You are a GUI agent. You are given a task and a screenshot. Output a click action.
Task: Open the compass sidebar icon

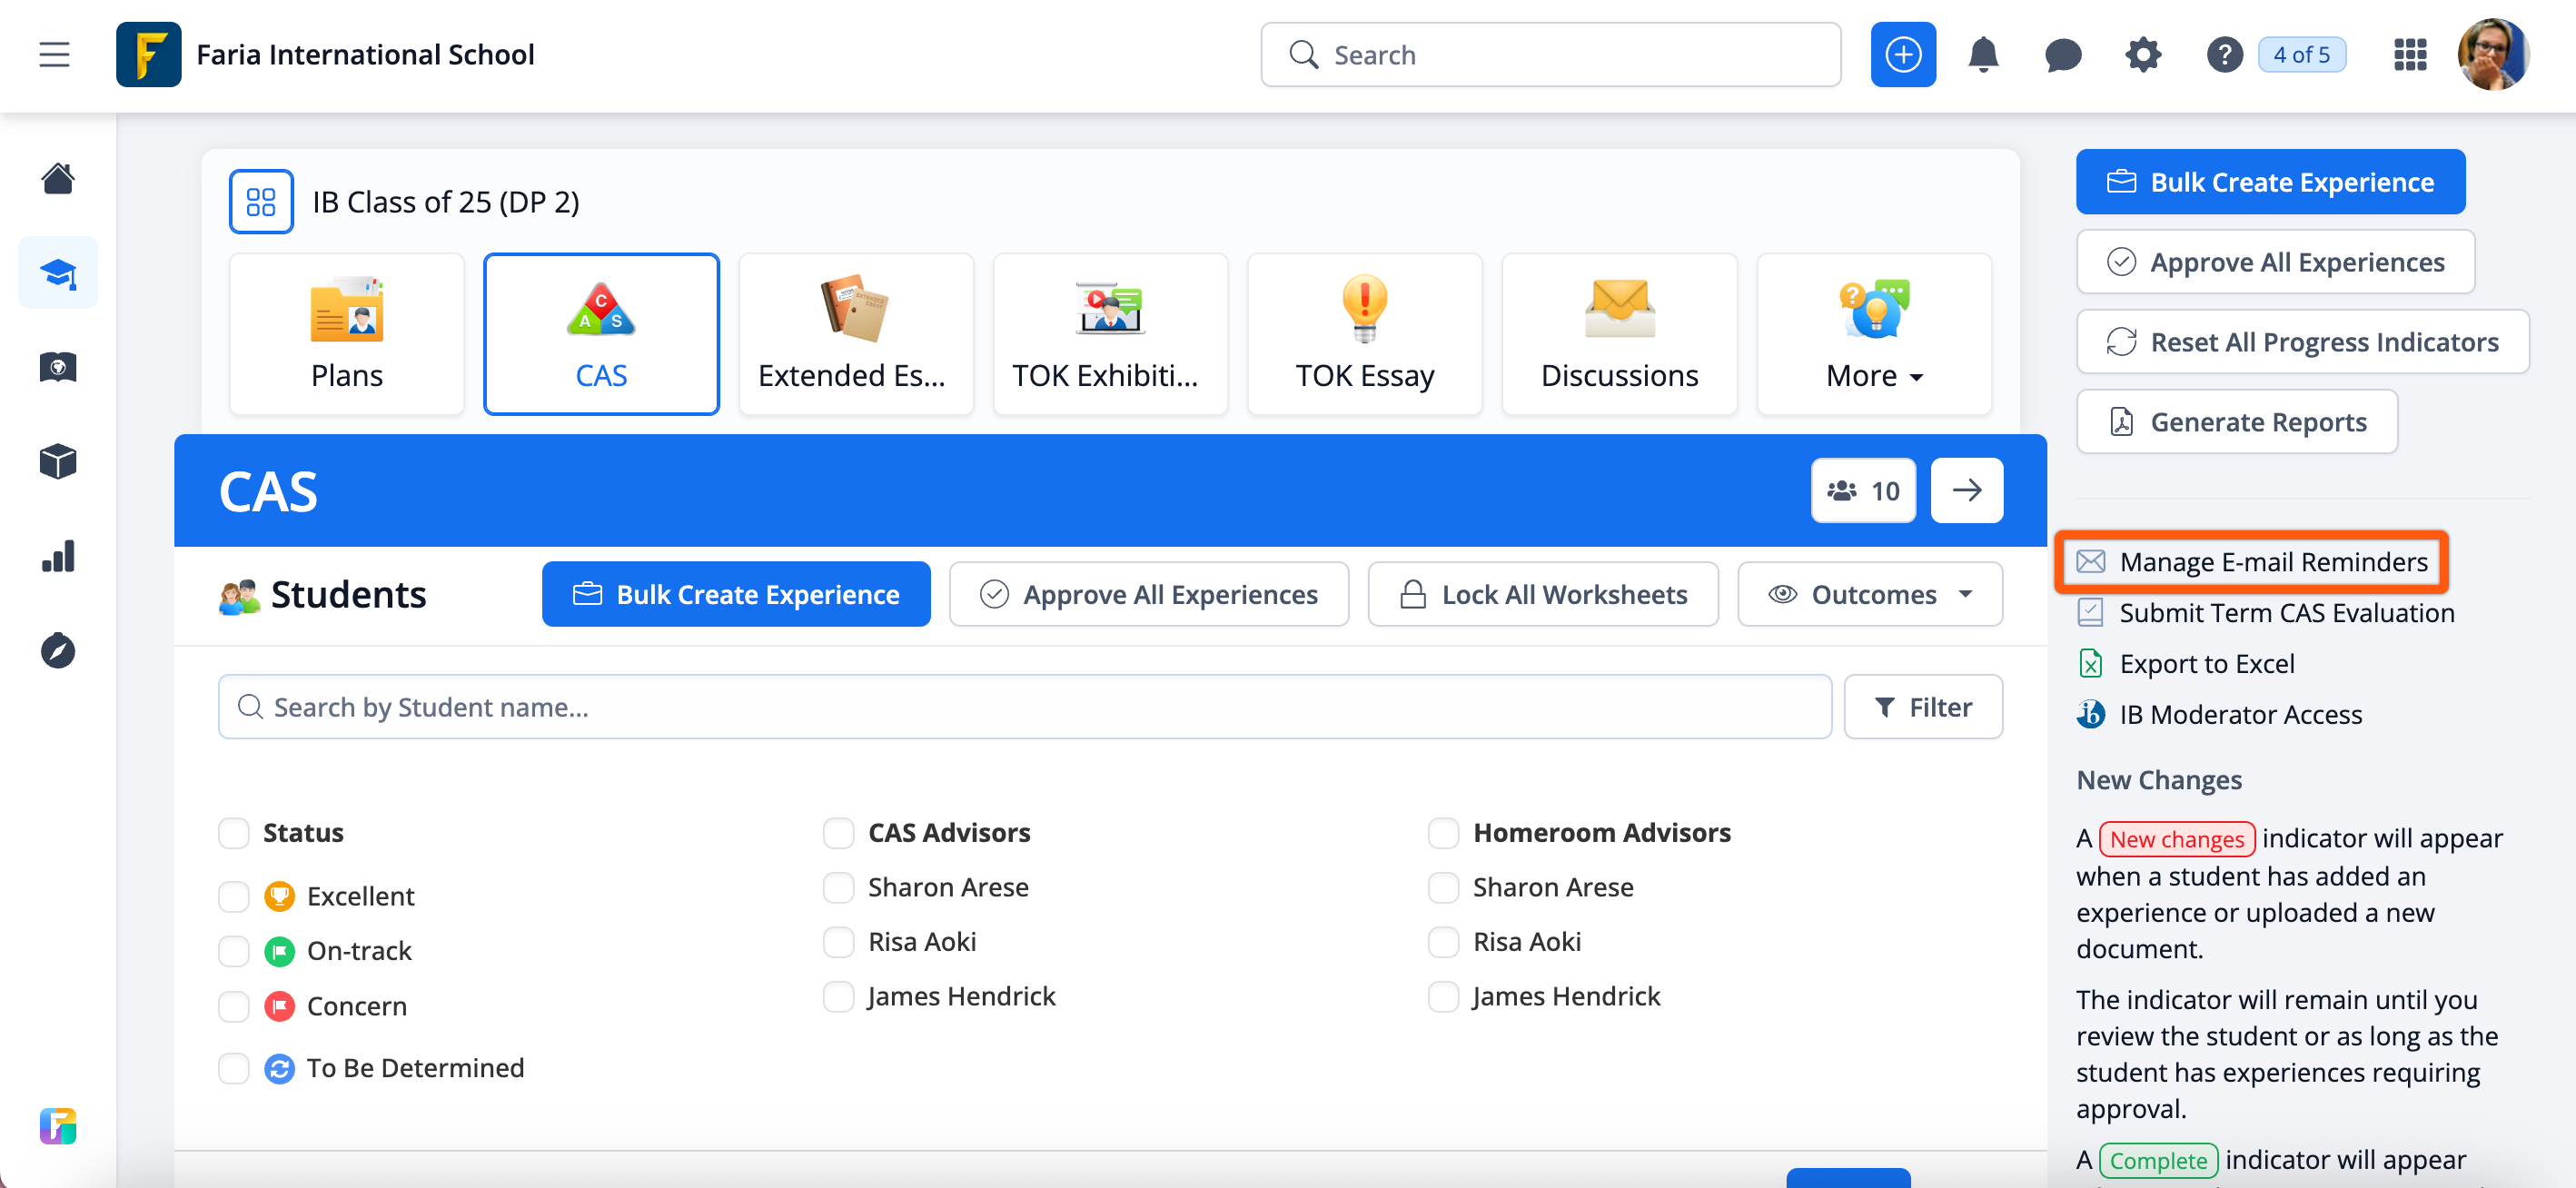click(58, 650)
